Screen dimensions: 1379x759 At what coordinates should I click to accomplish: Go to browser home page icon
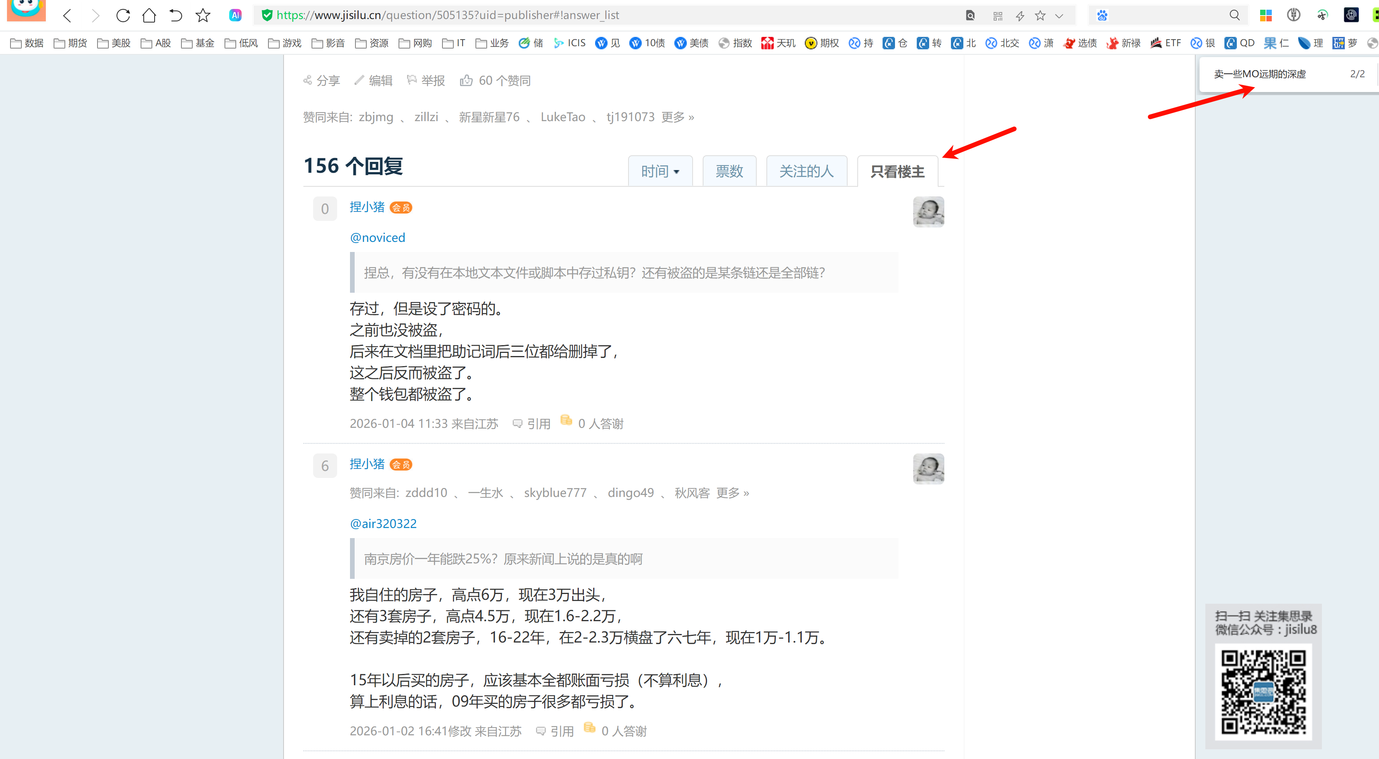pyautogui.click(x=149, y=16)
